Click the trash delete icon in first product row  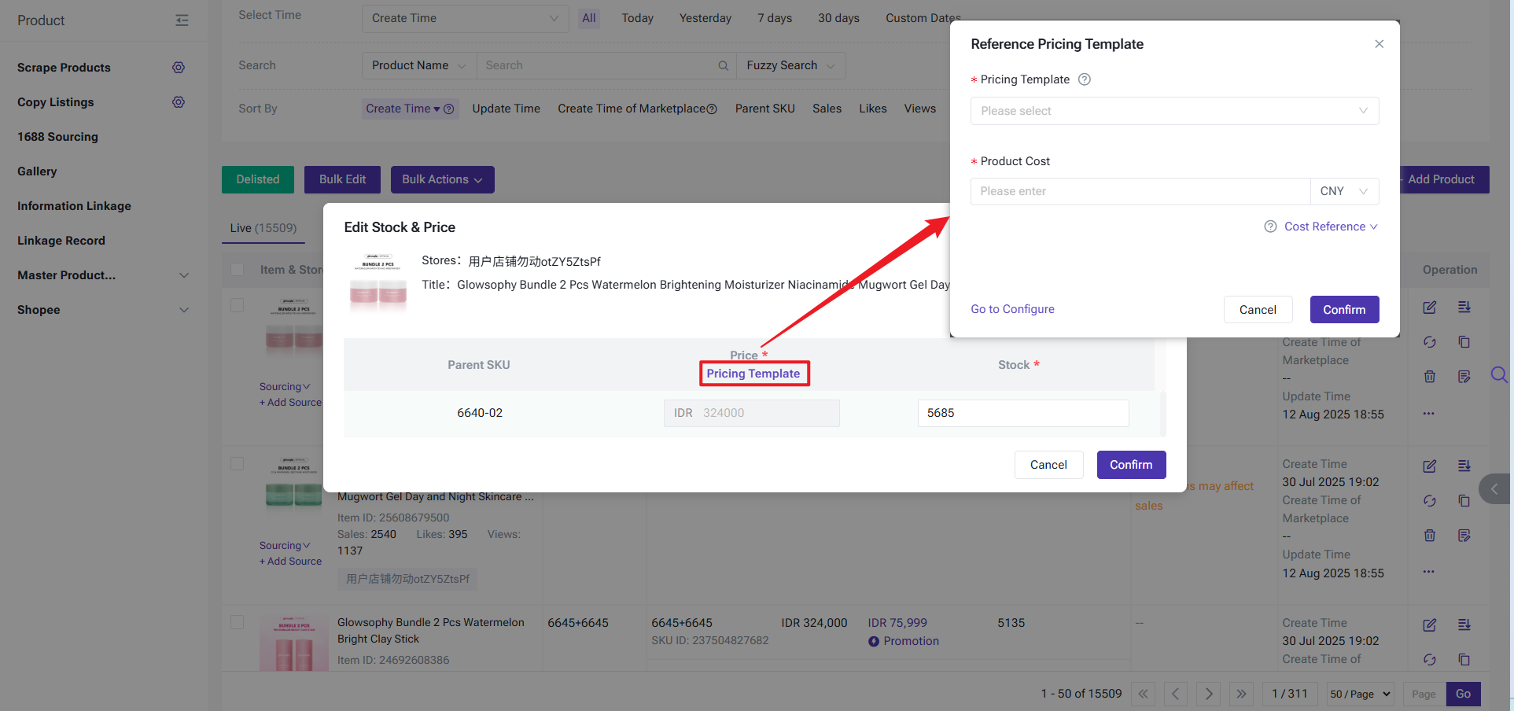click(x=1429, y=377)
